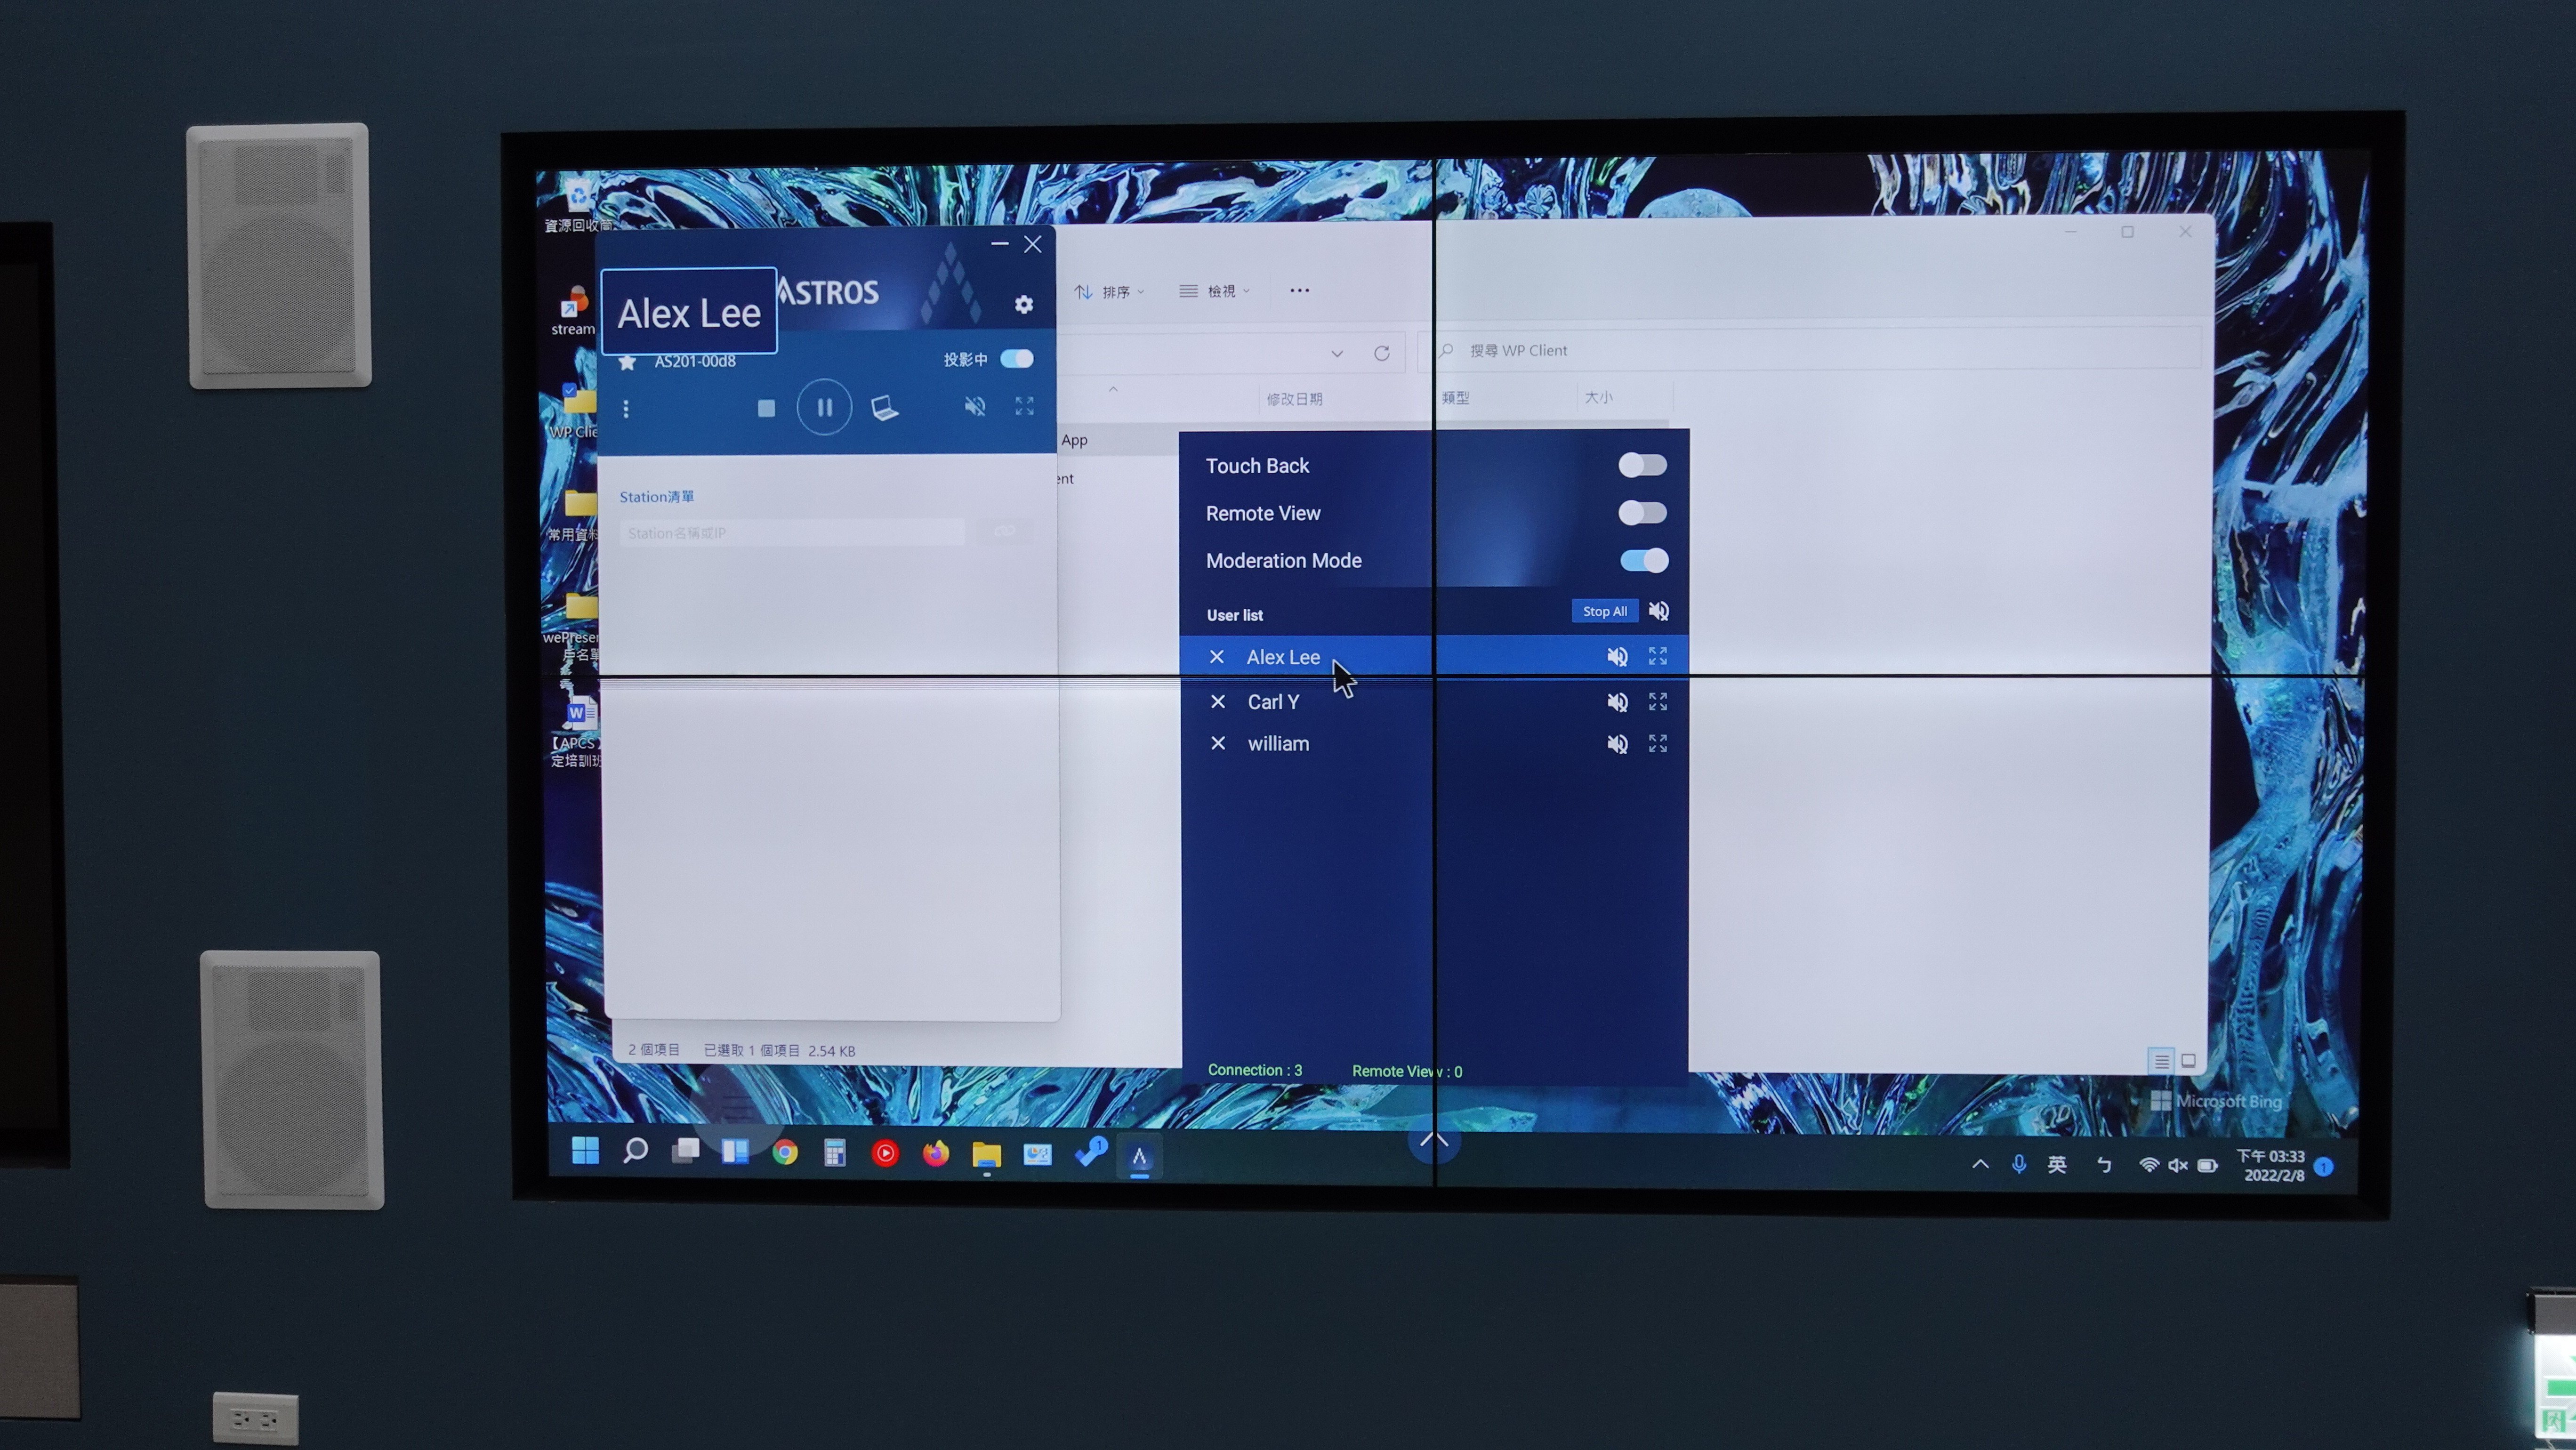Open taskbar Search
This screenshot has height=1450, width=2576.
(x=635, y=1151)
